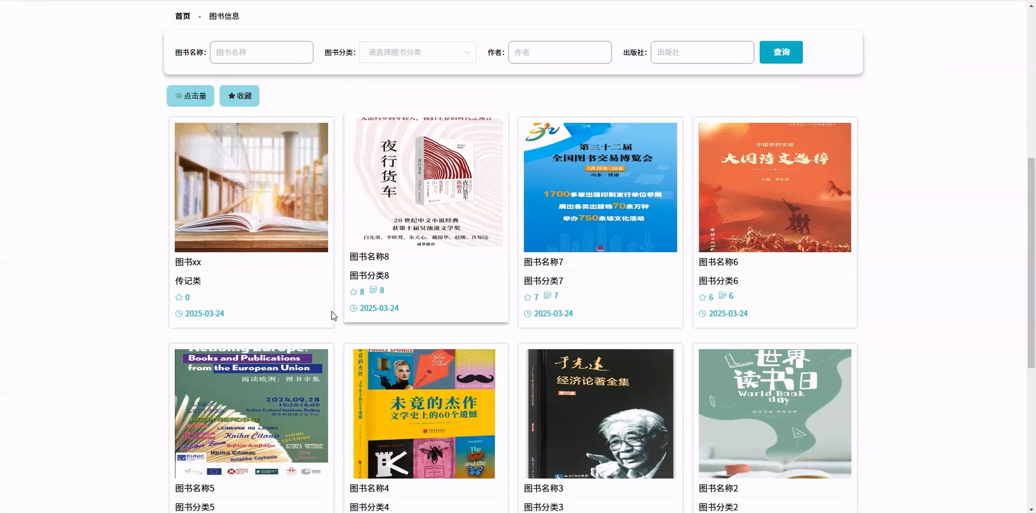Click the clock icon on 图书xx card
The image size is (1036, 513).
(x=179, y=313)
